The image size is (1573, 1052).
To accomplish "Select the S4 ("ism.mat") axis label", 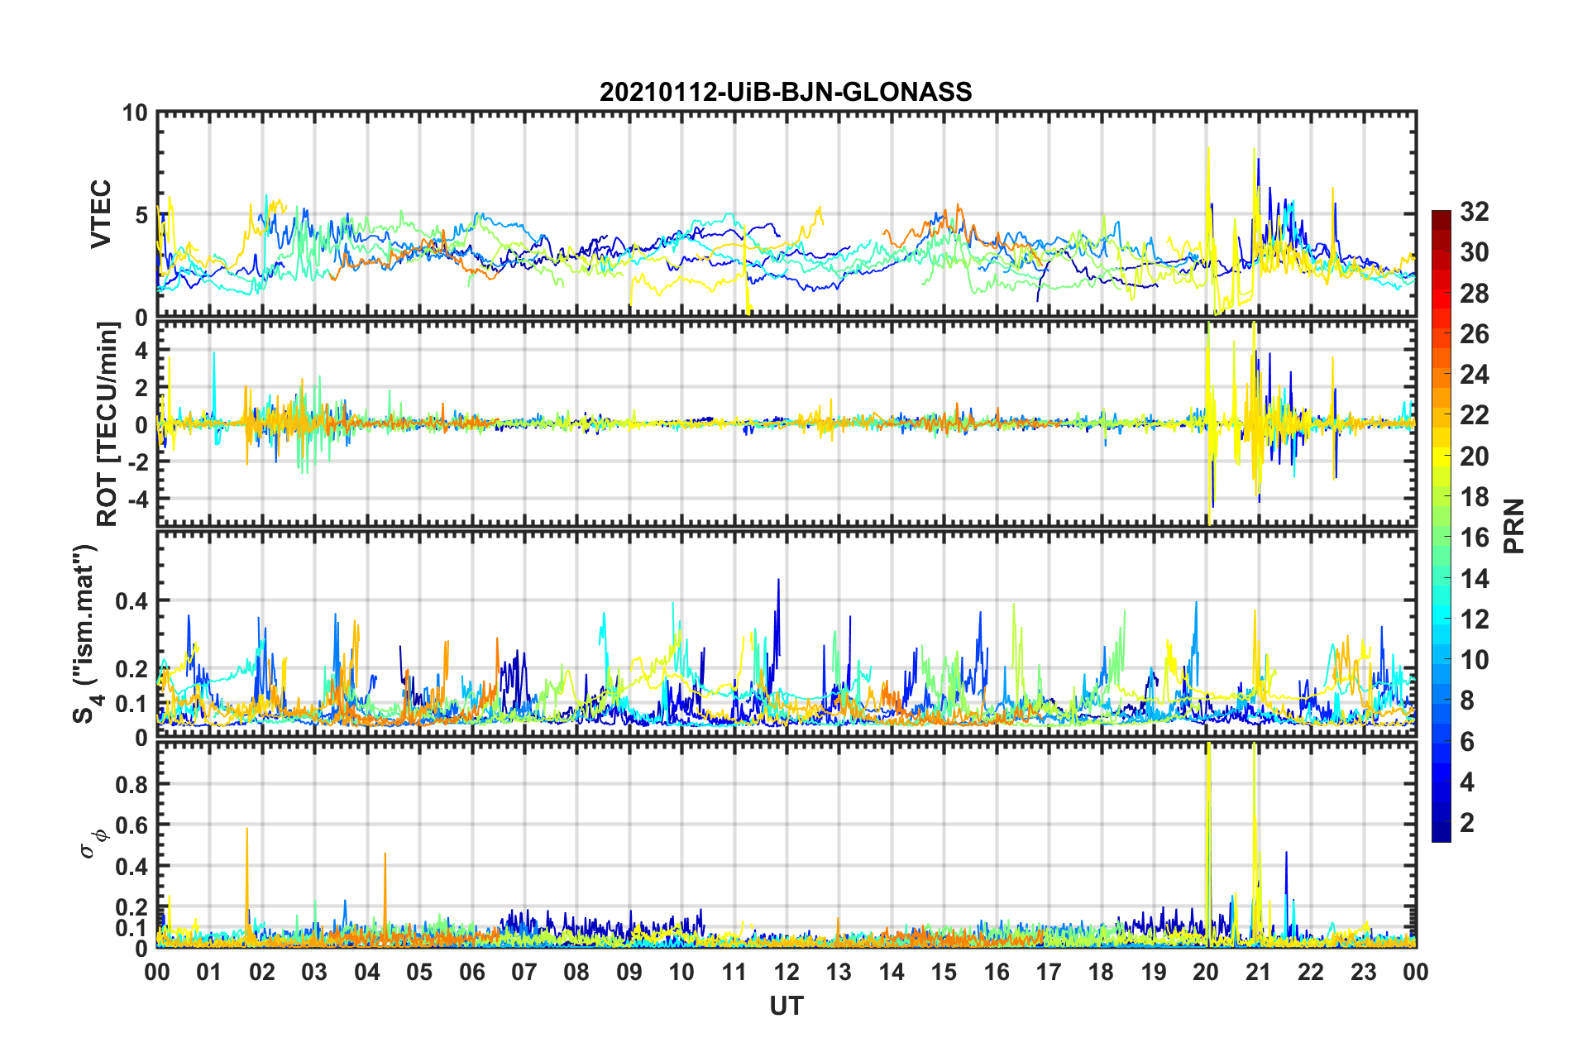I will coord(86,634).
